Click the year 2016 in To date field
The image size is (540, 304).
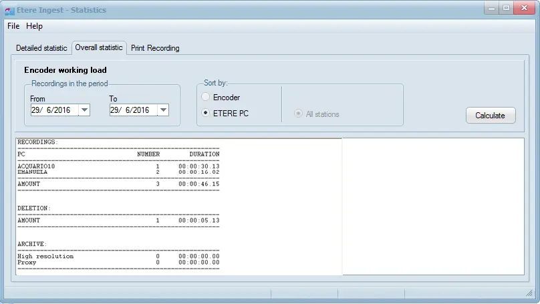[140, 110]
